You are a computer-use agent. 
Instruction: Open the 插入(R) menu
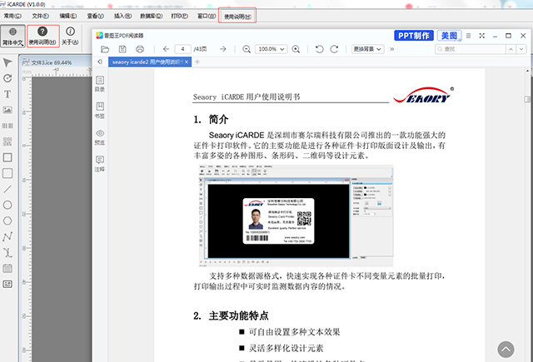pyautogui.click(x=122, y=16)
